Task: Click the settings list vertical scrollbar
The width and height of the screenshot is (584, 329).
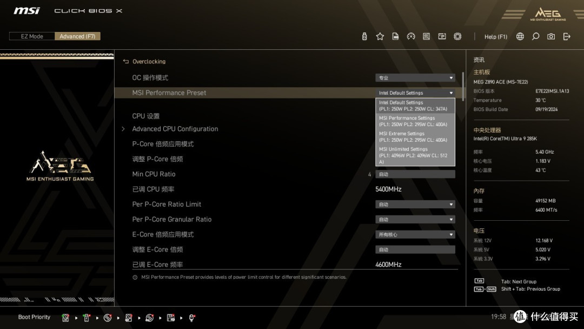Action: tap(463, 87)
